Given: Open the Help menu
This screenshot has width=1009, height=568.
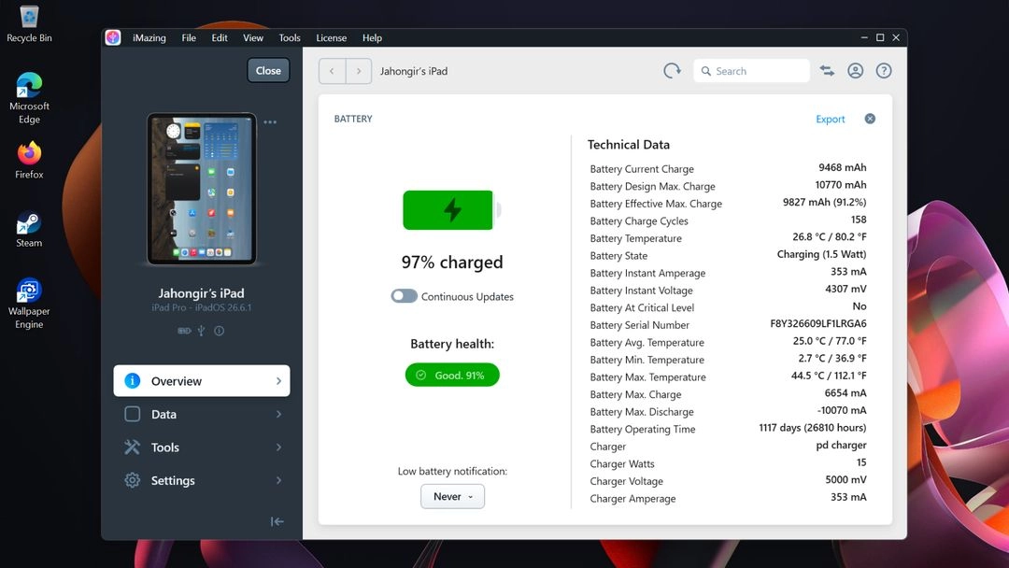Looking at the screenshot, I should pyautogui.click(x=372, y=38).
